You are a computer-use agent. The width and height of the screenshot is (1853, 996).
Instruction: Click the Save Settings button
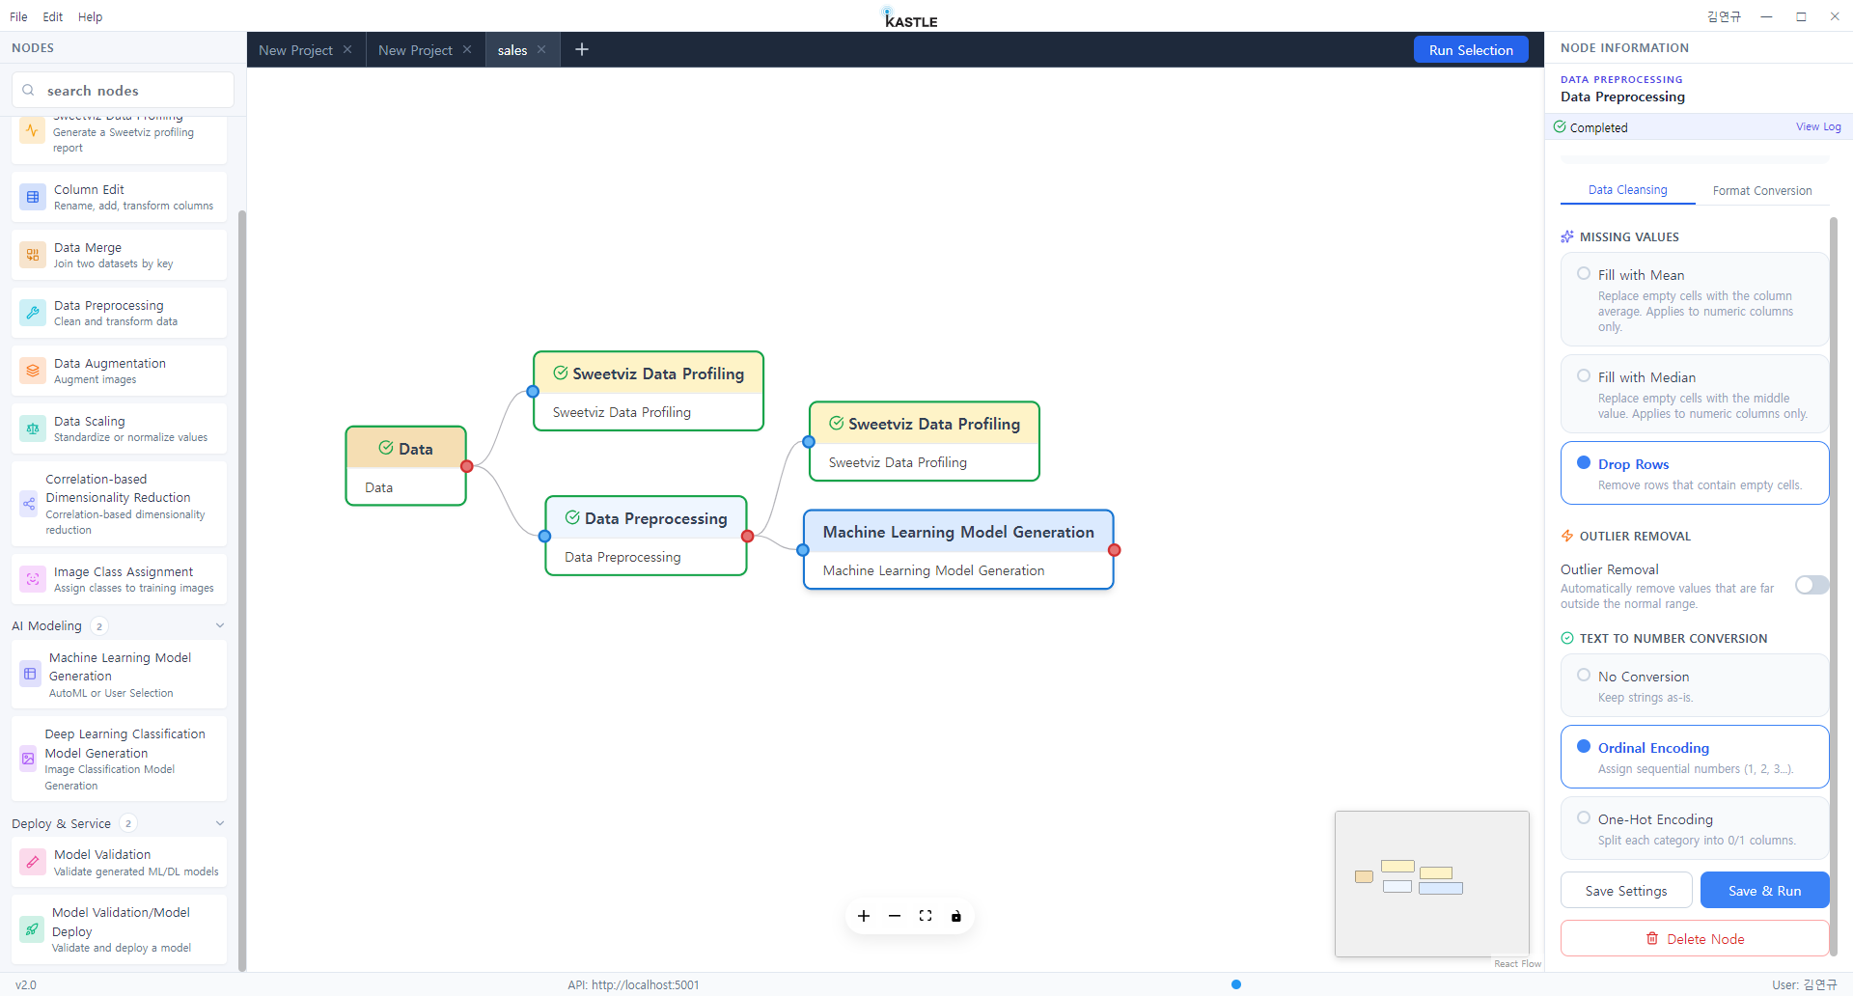1626,891
